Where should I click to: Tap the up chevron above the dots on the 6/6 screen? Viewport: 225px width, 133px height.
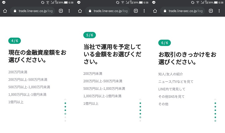tap(215, 99)
